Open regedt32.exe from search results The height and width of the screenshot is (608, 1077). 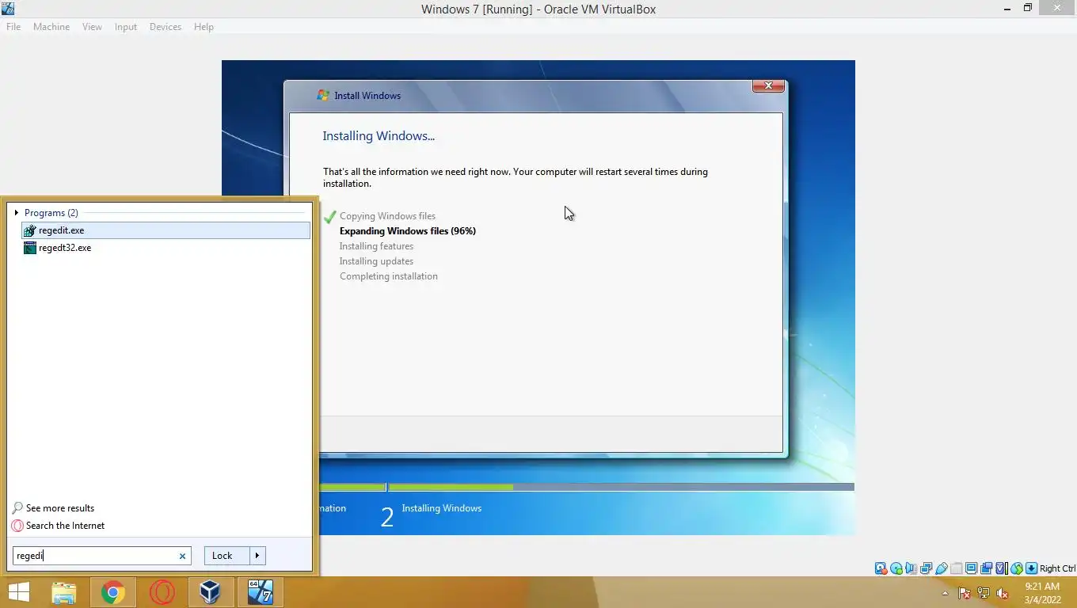[166, 248]
